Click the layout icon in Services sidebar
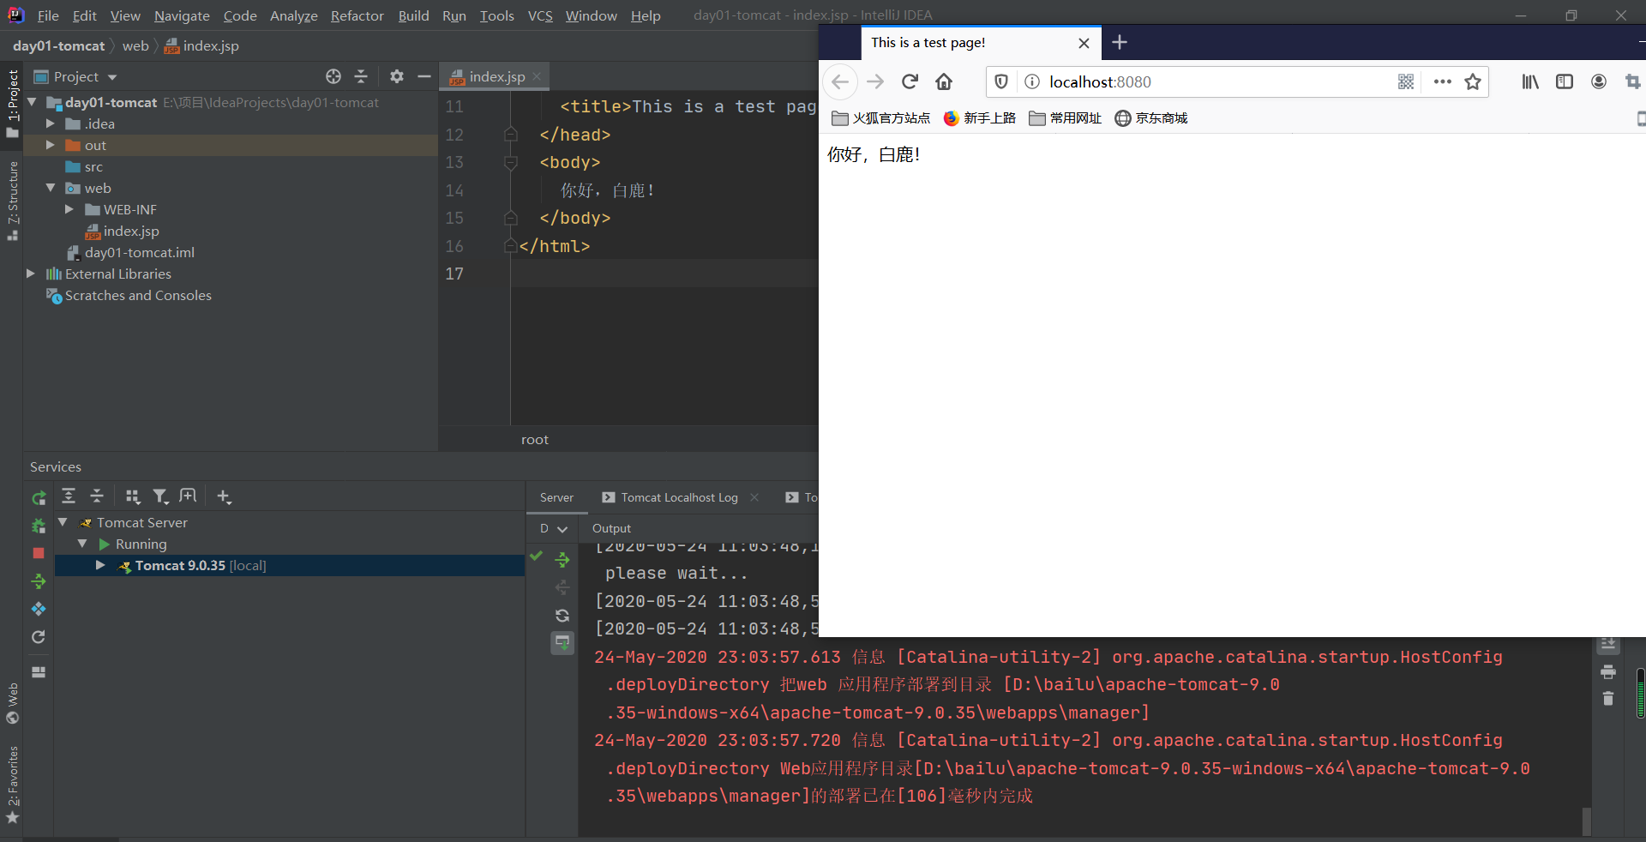Viewport: 1646px width, 842px height. [39, 672]
